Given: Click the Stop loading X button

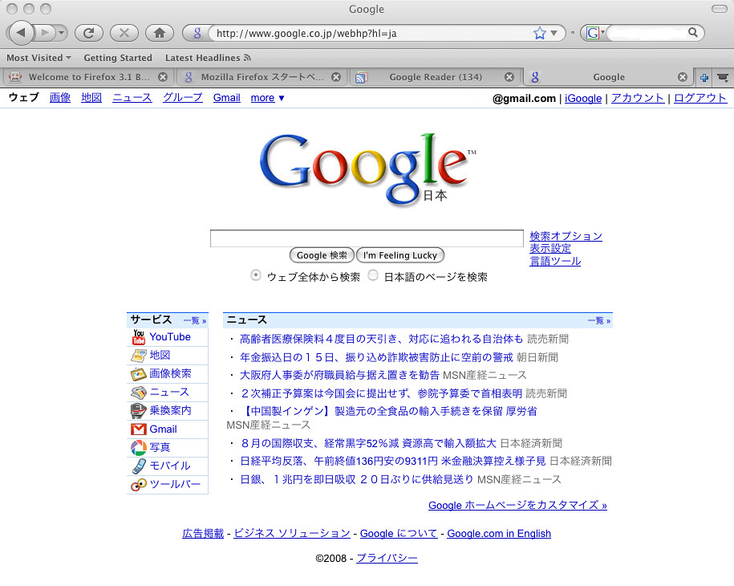Looking at the screenshot, I should pos(124,33).
